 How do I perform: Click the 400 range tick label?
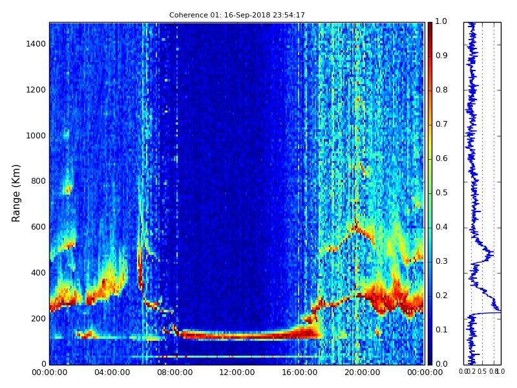click(x=38, y=273)
